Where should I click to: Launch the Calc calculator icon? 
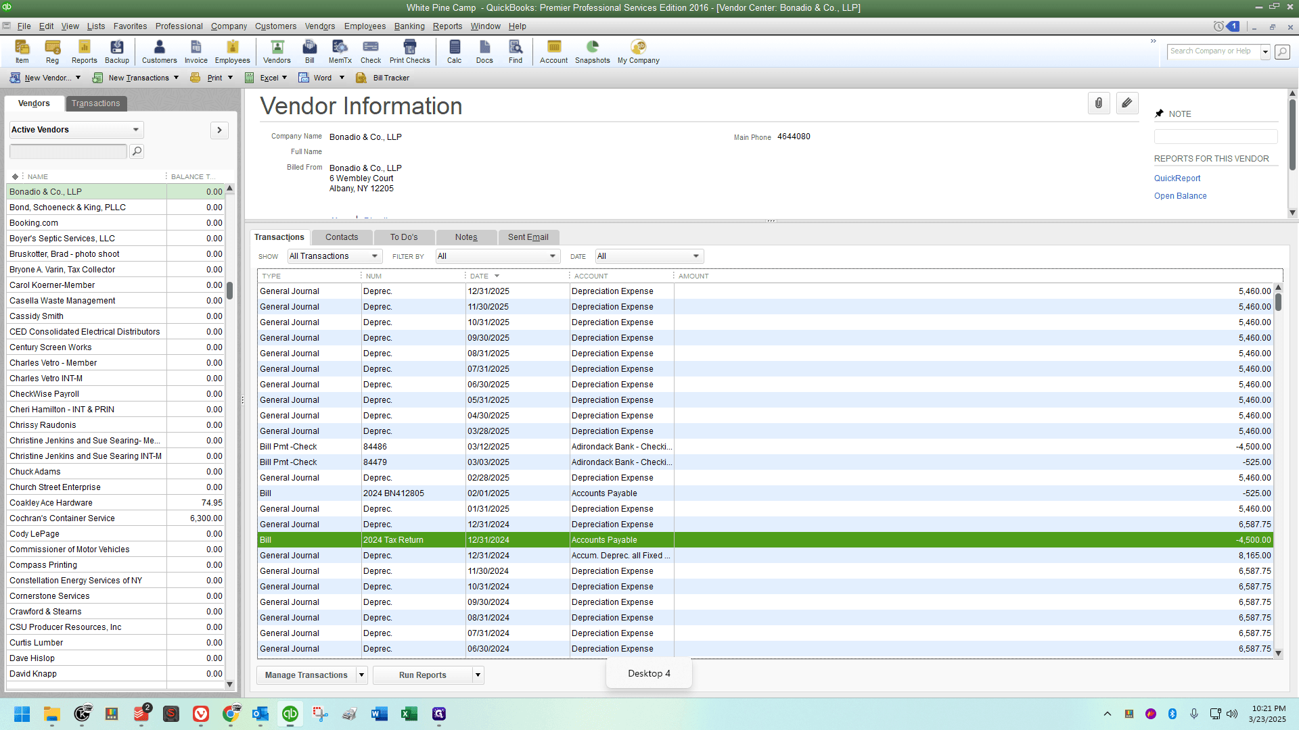[454, 51]
